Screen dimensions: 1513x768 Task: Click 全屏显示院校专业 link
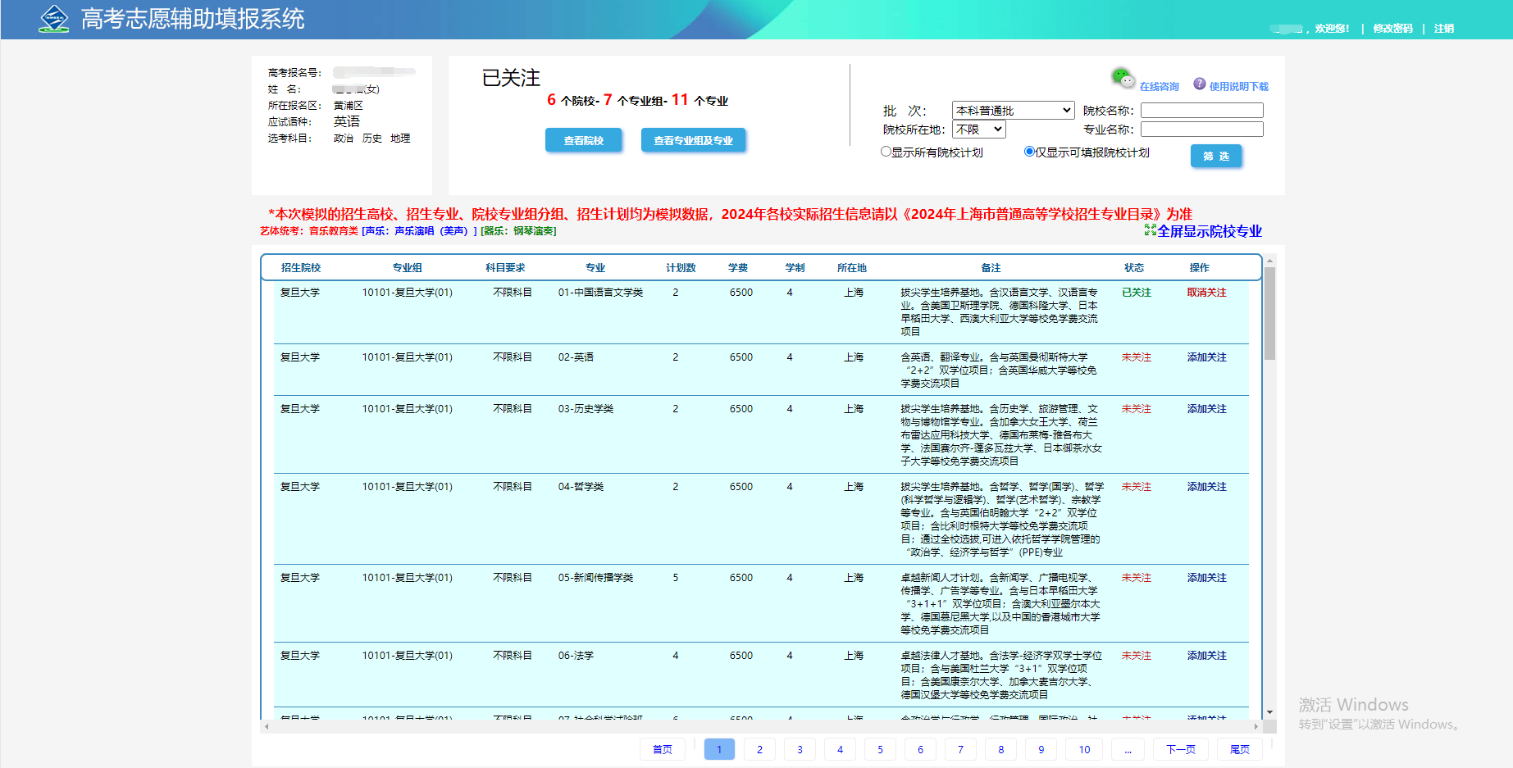[1209, 231]
